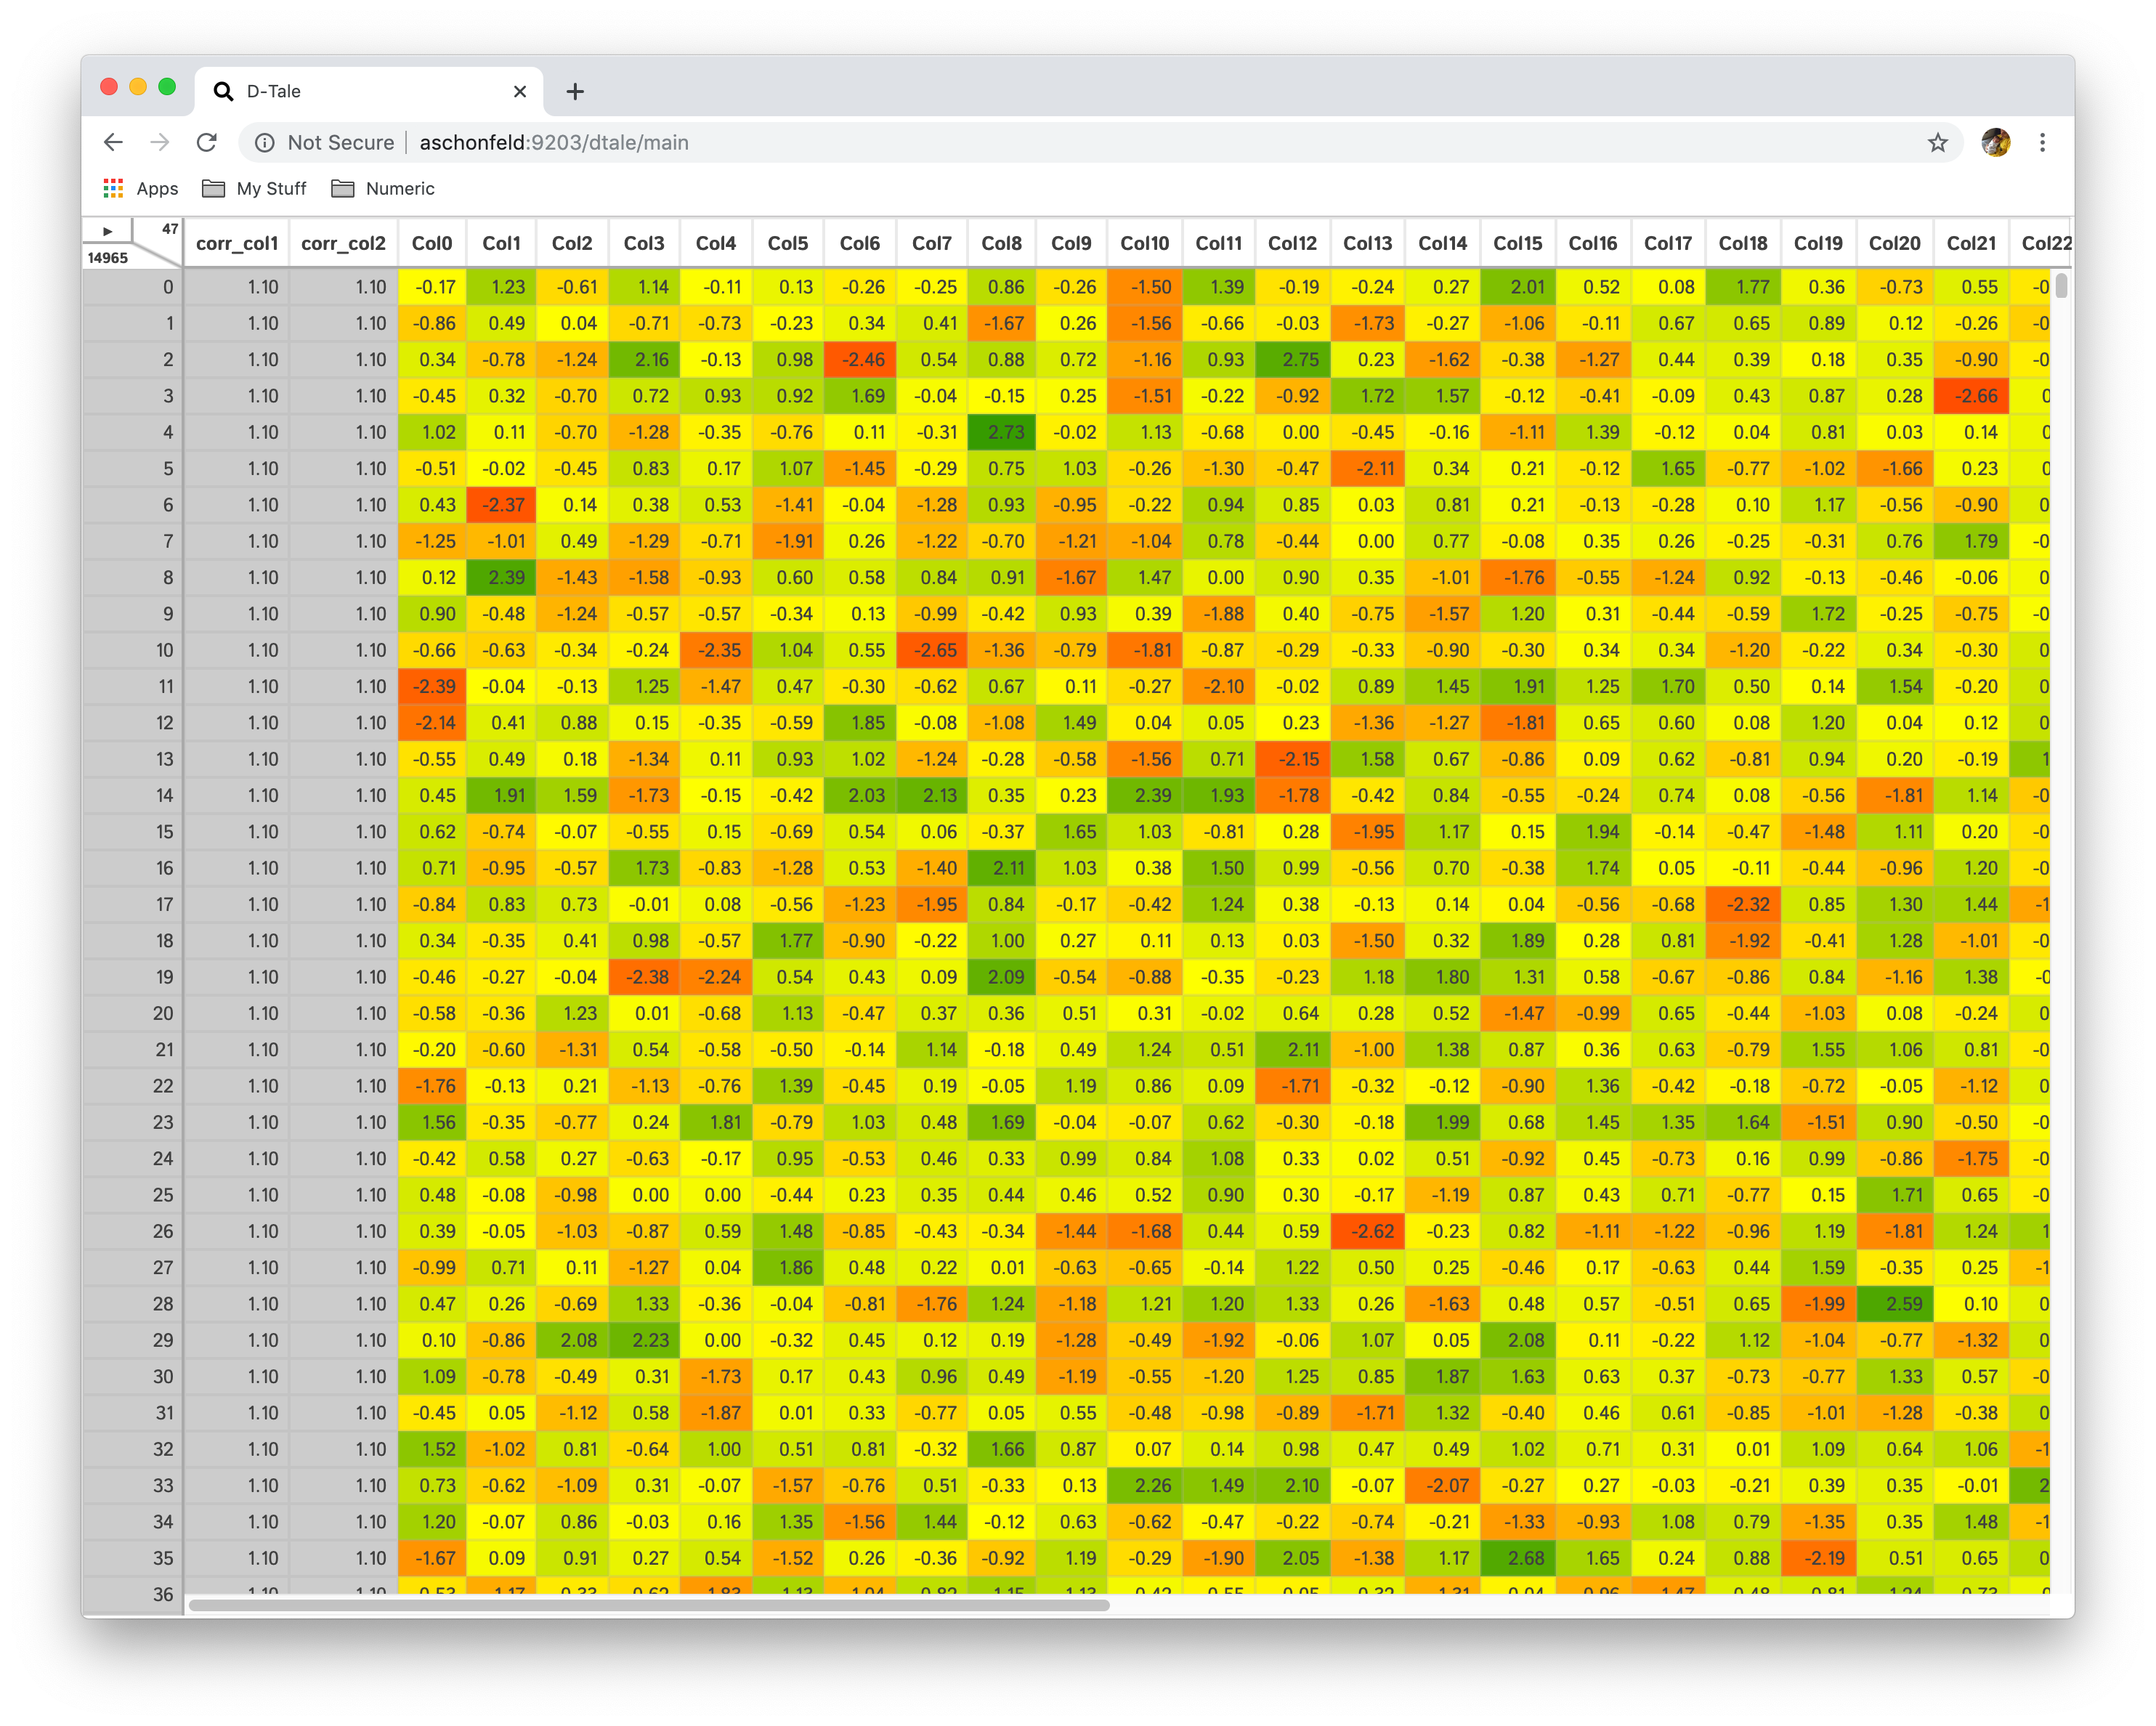Click the Not Secure site info icon

click(265, 142)
